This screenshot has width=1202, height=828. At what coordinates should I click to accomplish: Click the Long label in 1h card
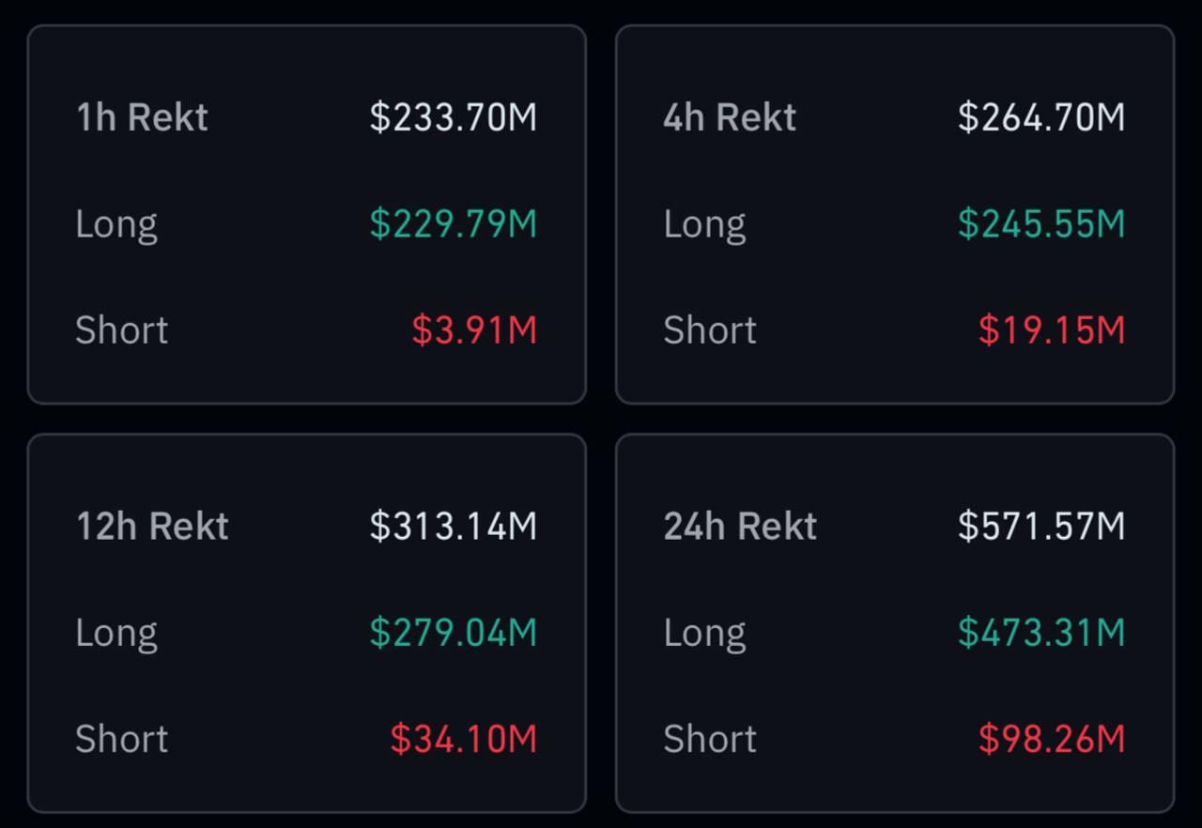pos(116,223)
